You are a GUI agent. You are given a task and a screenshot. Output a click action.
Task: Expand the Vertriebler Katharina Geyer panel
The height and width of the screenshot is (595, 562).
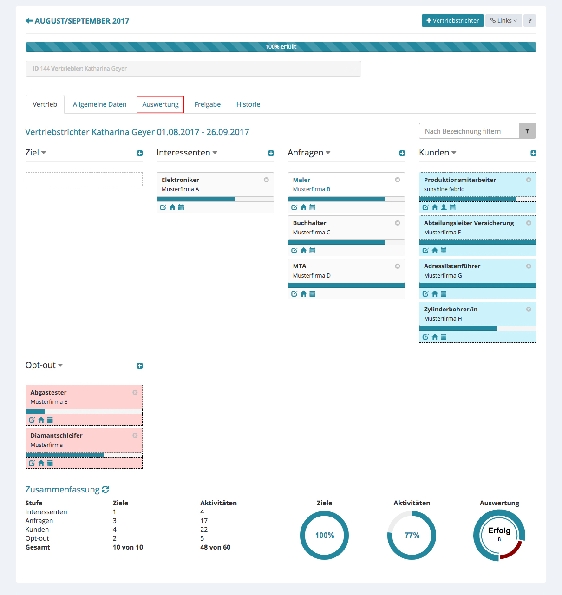coord(351,70)
